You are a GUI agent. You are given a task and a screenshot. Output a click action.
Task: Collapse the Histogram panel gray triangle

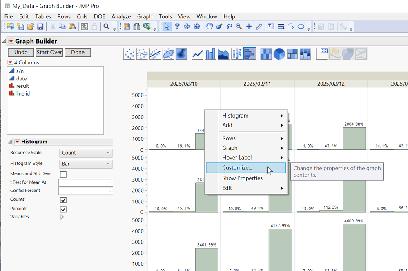[10, 142]
